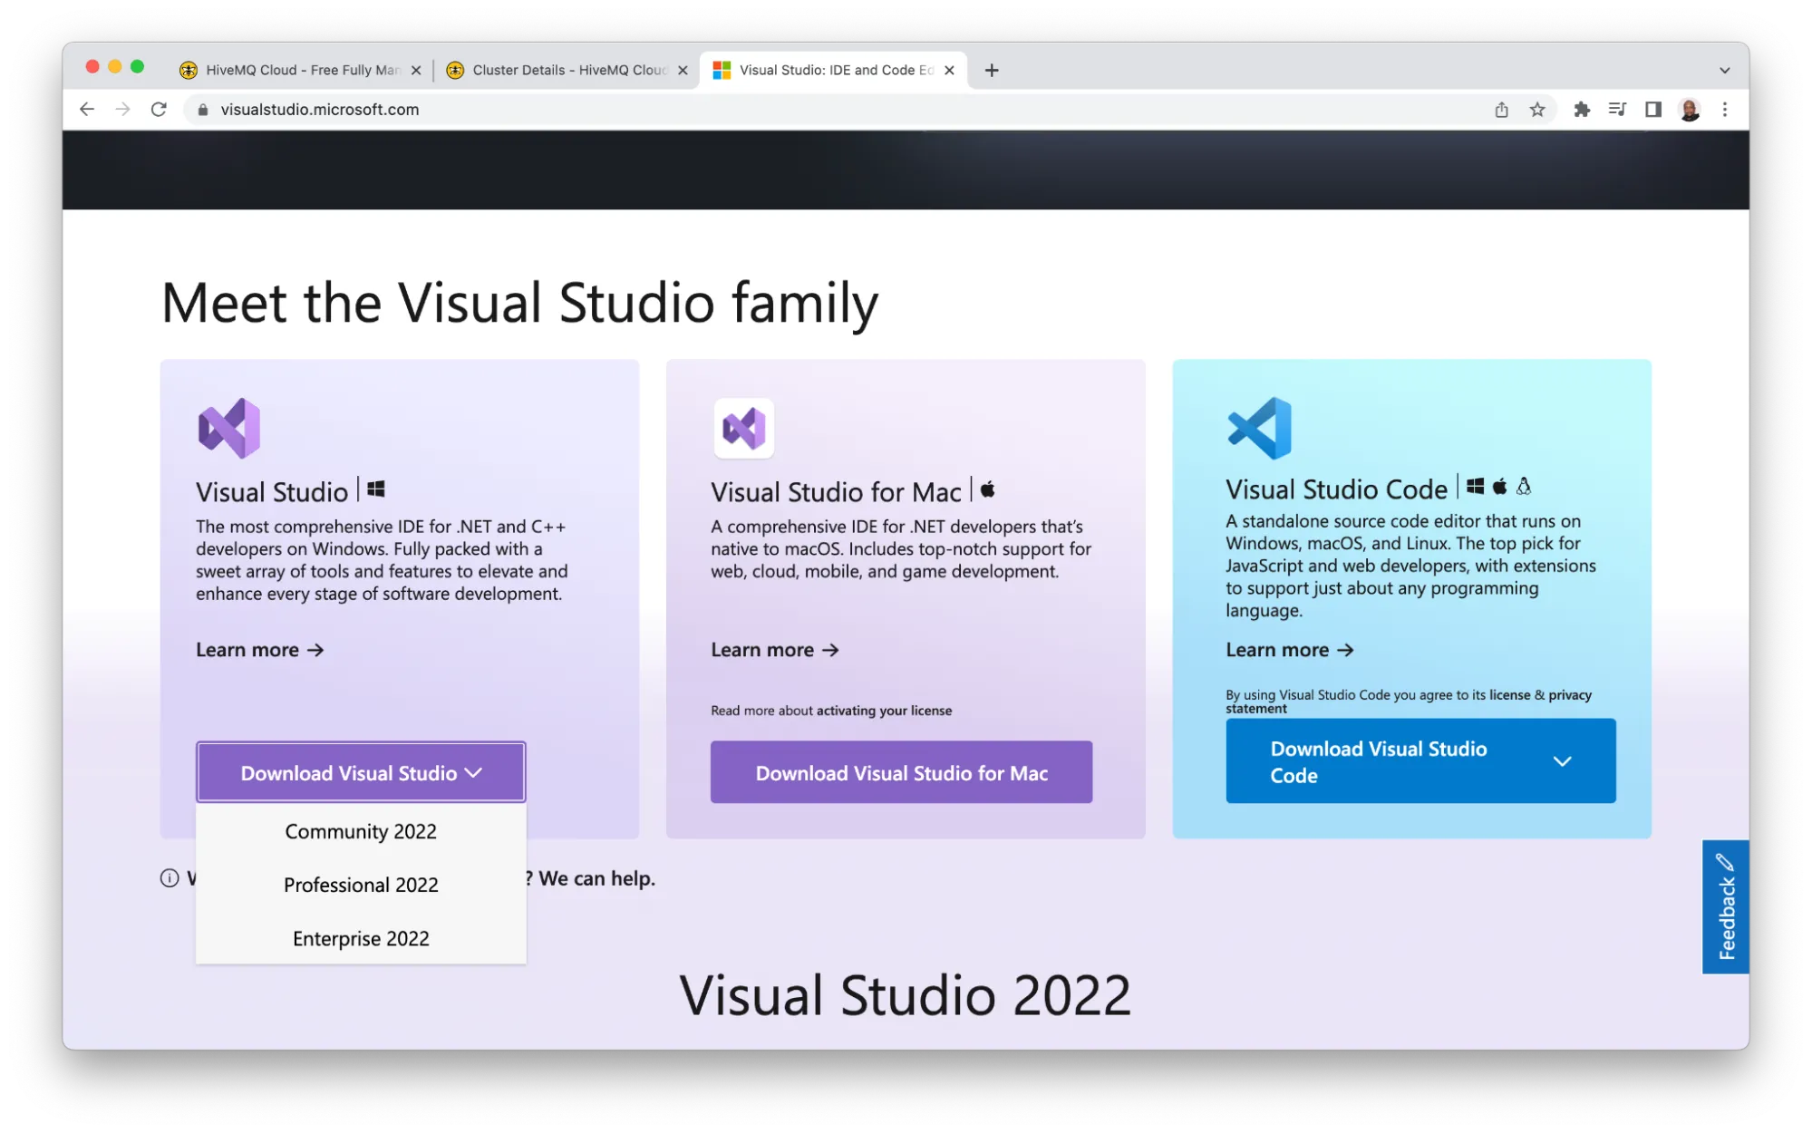Click the Visual Studio purple diamond icon
Image resolution: width=1812 pixels, height=1133 pixels.
click(x=228, y=427)
